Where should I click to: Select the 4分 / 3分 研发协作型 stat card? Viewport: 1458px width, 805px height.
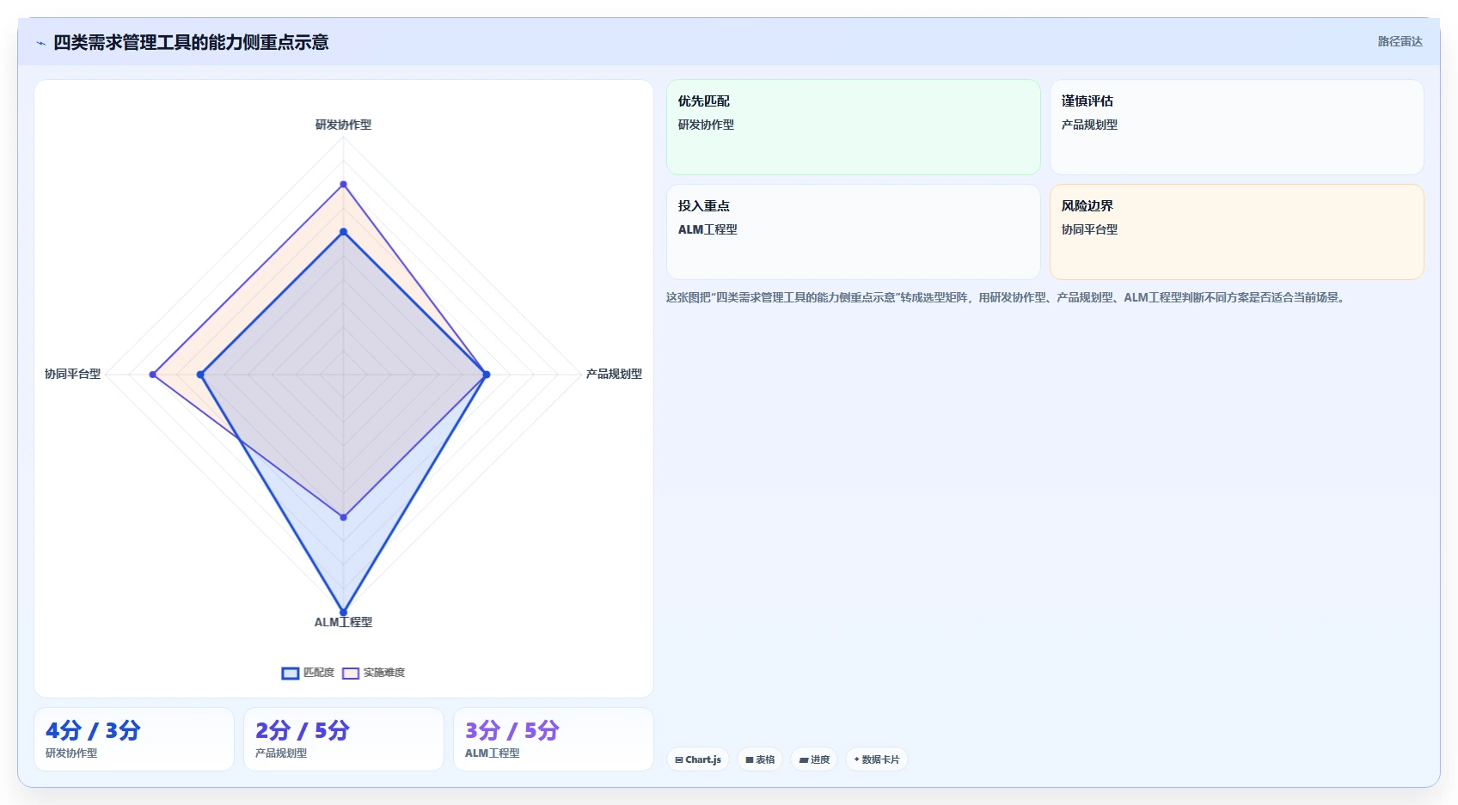tap(134, 740)
